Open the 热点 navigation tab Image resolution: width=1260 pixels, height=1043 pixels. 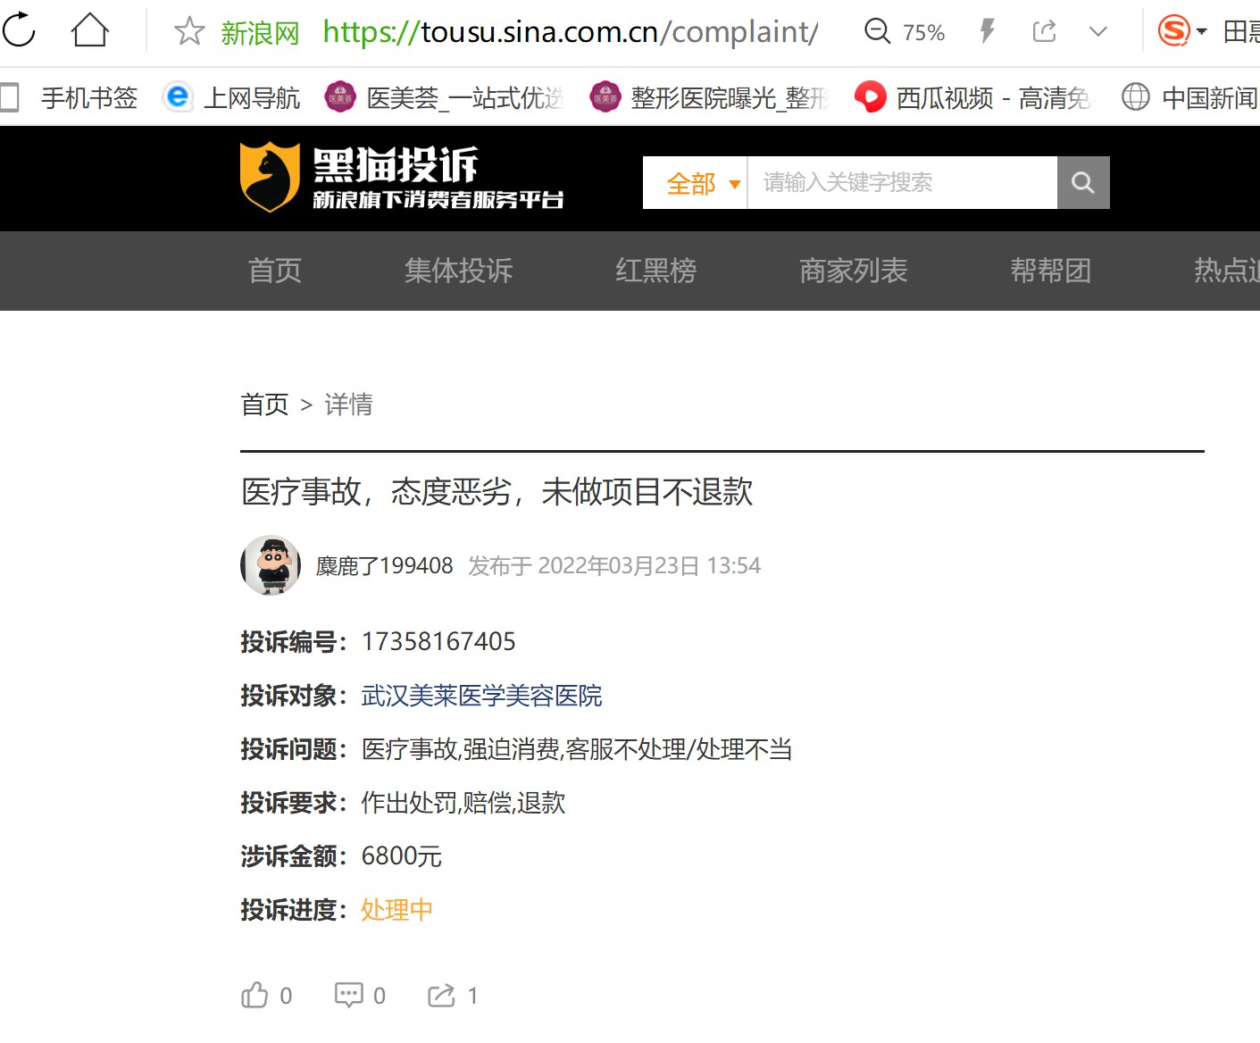point(1226,271)
